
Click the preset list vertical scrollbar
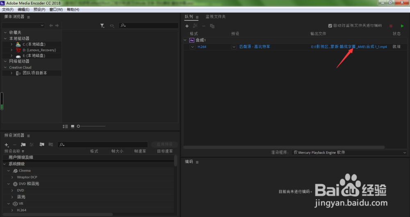click(x=175, y=161)
